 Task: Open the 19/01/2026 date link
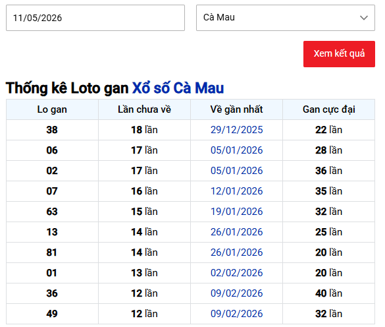pos(237,212)
